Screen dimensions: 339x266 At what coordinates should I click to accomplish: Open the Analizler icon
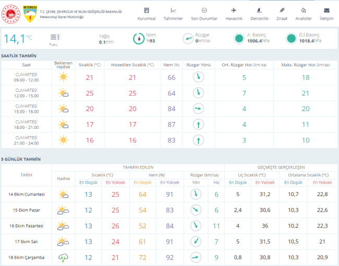point(304,10)
